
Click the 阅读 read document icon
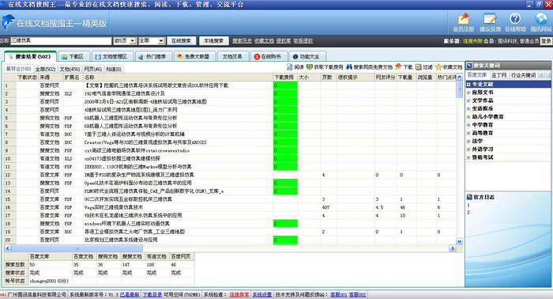tap(290, 66)
